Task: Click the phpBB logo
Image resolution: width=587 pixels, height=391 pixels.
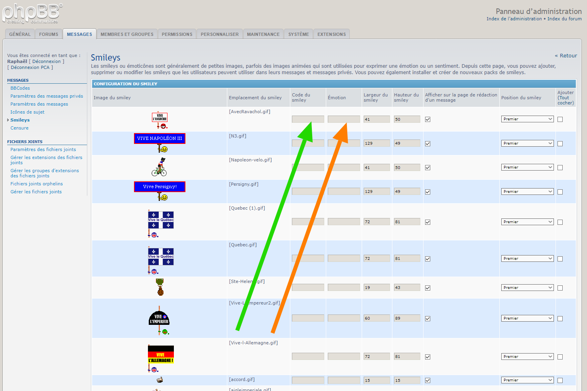Action: point(32,13)
